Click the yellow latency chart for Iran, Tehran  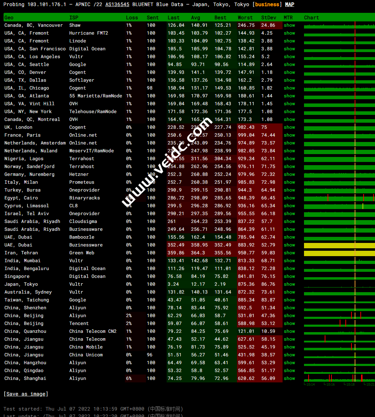tap(339, 253)
